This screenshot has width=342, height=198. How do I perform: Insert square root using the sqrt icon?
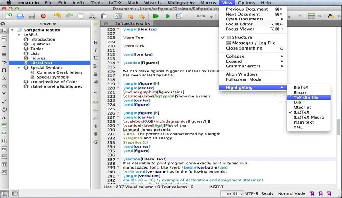96,142
